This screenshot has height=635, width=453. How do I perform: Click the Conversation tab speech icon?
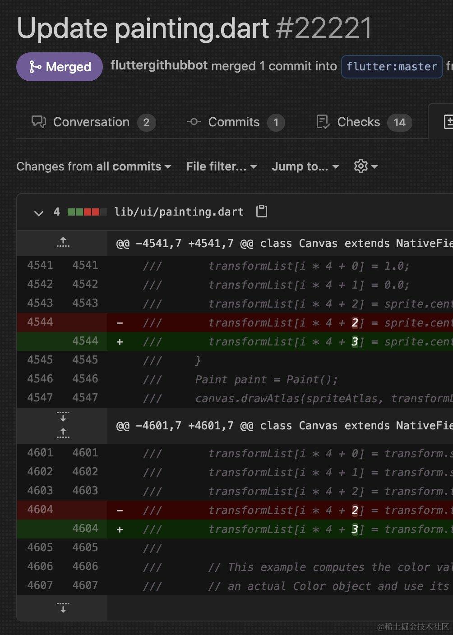(38, 122)
